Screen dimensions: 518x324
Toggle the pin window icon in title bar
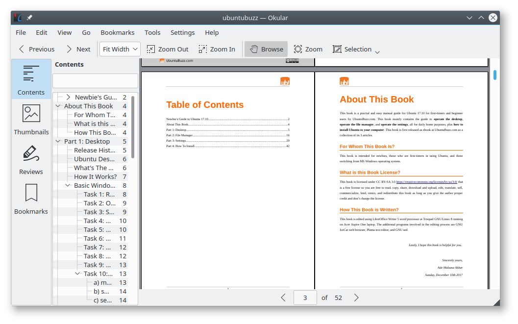pos(29,18)
